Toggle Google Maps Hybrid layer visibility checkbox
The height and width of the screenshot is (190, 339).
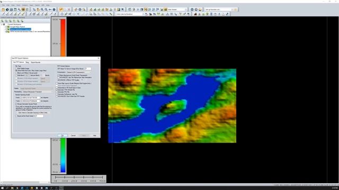pos(6,27)
